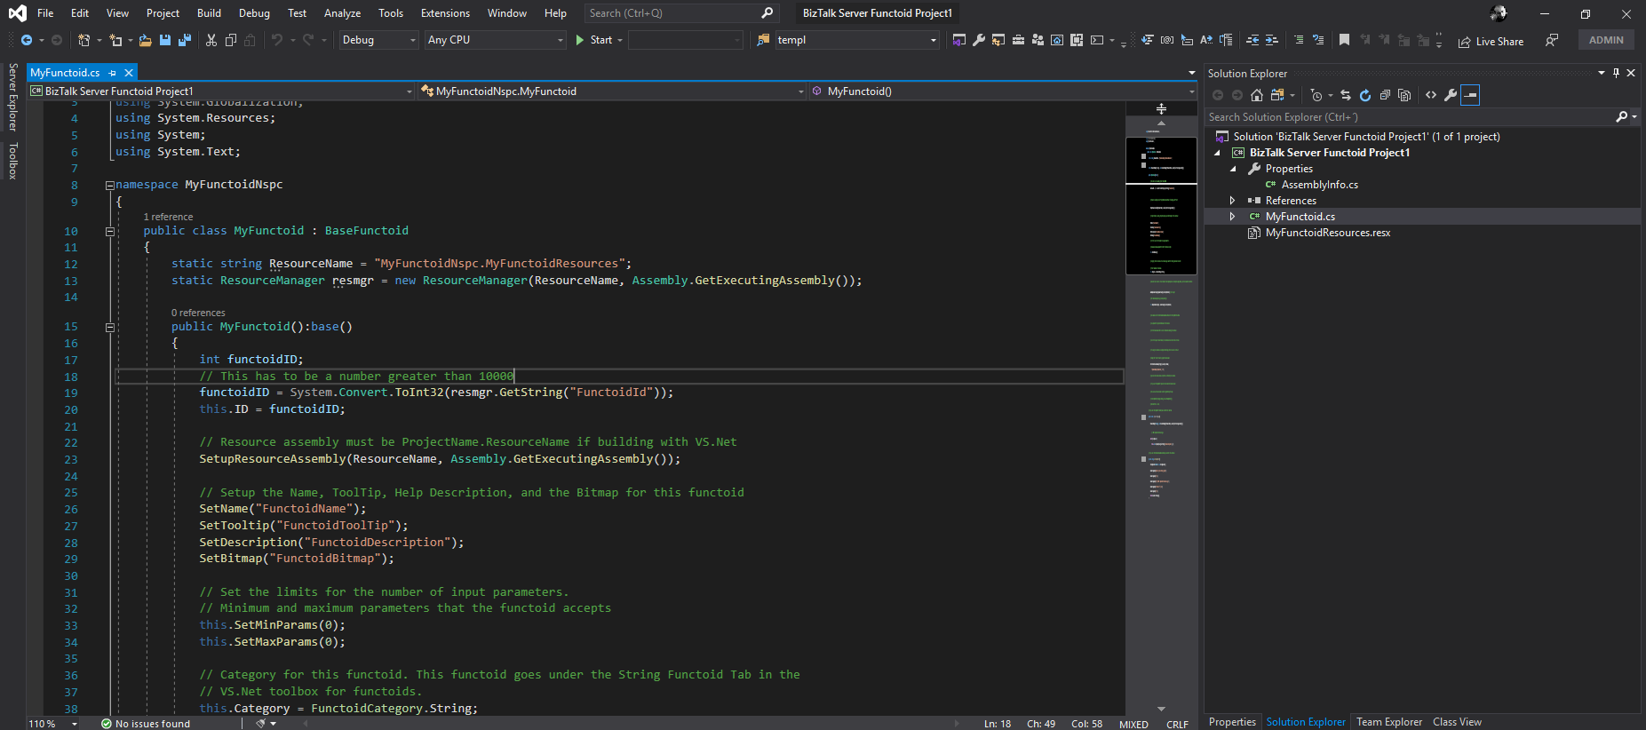Viewport: 1646px width, 730px height.
Task: Switch to the Team Explorer tab
Action: 1388,722
